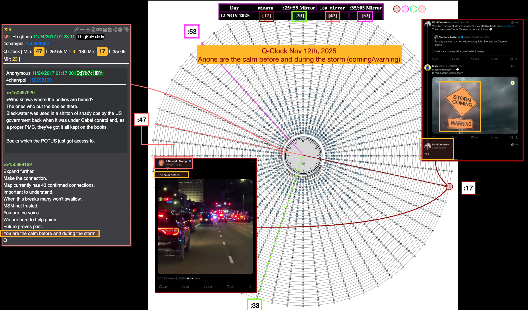Open the three-dot menu on Donaldo Trumpo tweet
528x310 pixels.
[x=252, y=161]
